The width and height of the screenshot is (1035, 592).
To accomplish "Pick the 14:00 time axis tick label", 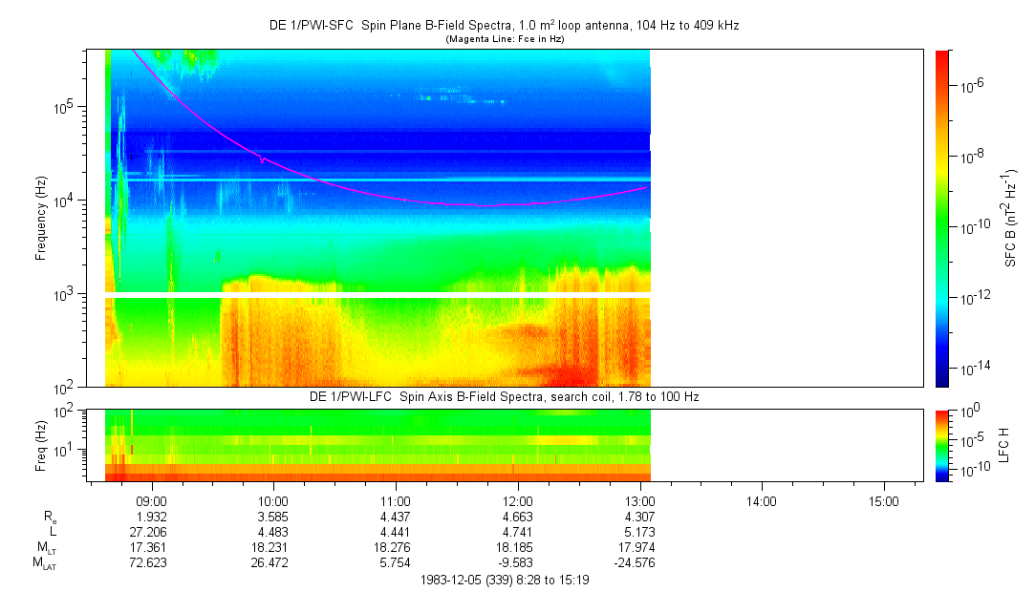I will (x=761, y=500).
